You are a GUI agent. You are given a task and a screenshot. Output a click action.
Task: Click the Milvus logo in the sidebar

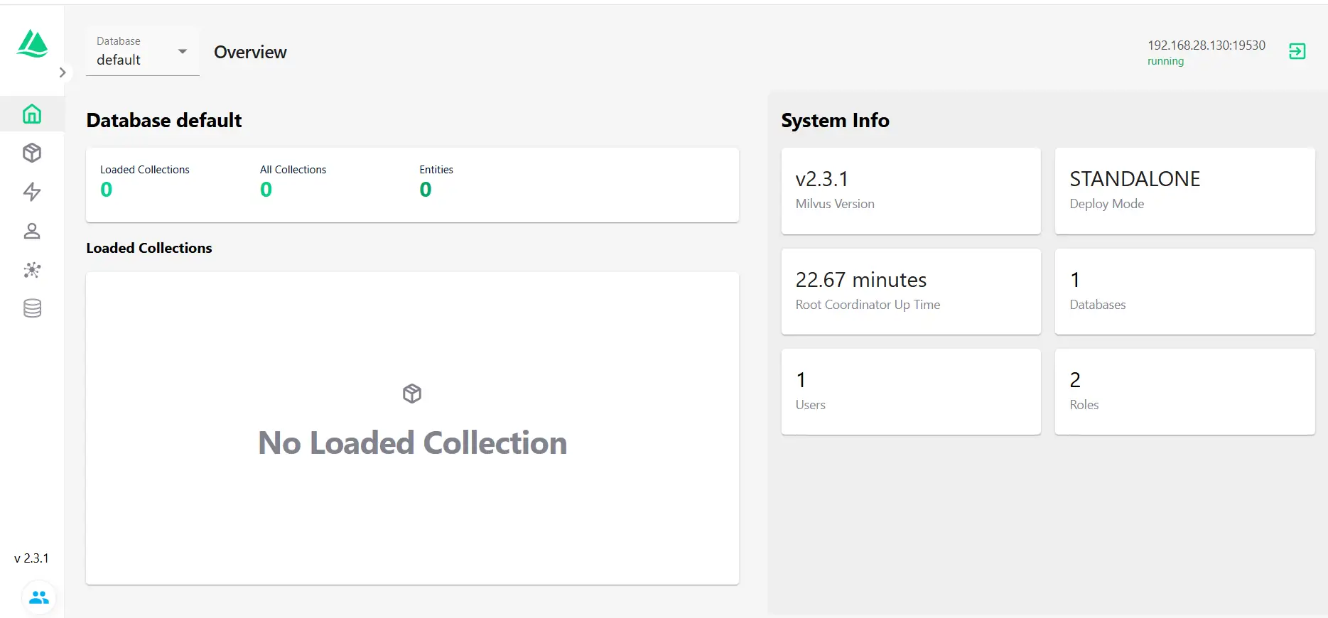point(33,44)
